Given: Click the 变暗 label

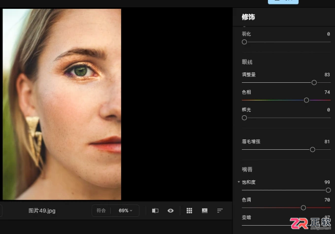Looking at the screenshot, I should [246, 218].
